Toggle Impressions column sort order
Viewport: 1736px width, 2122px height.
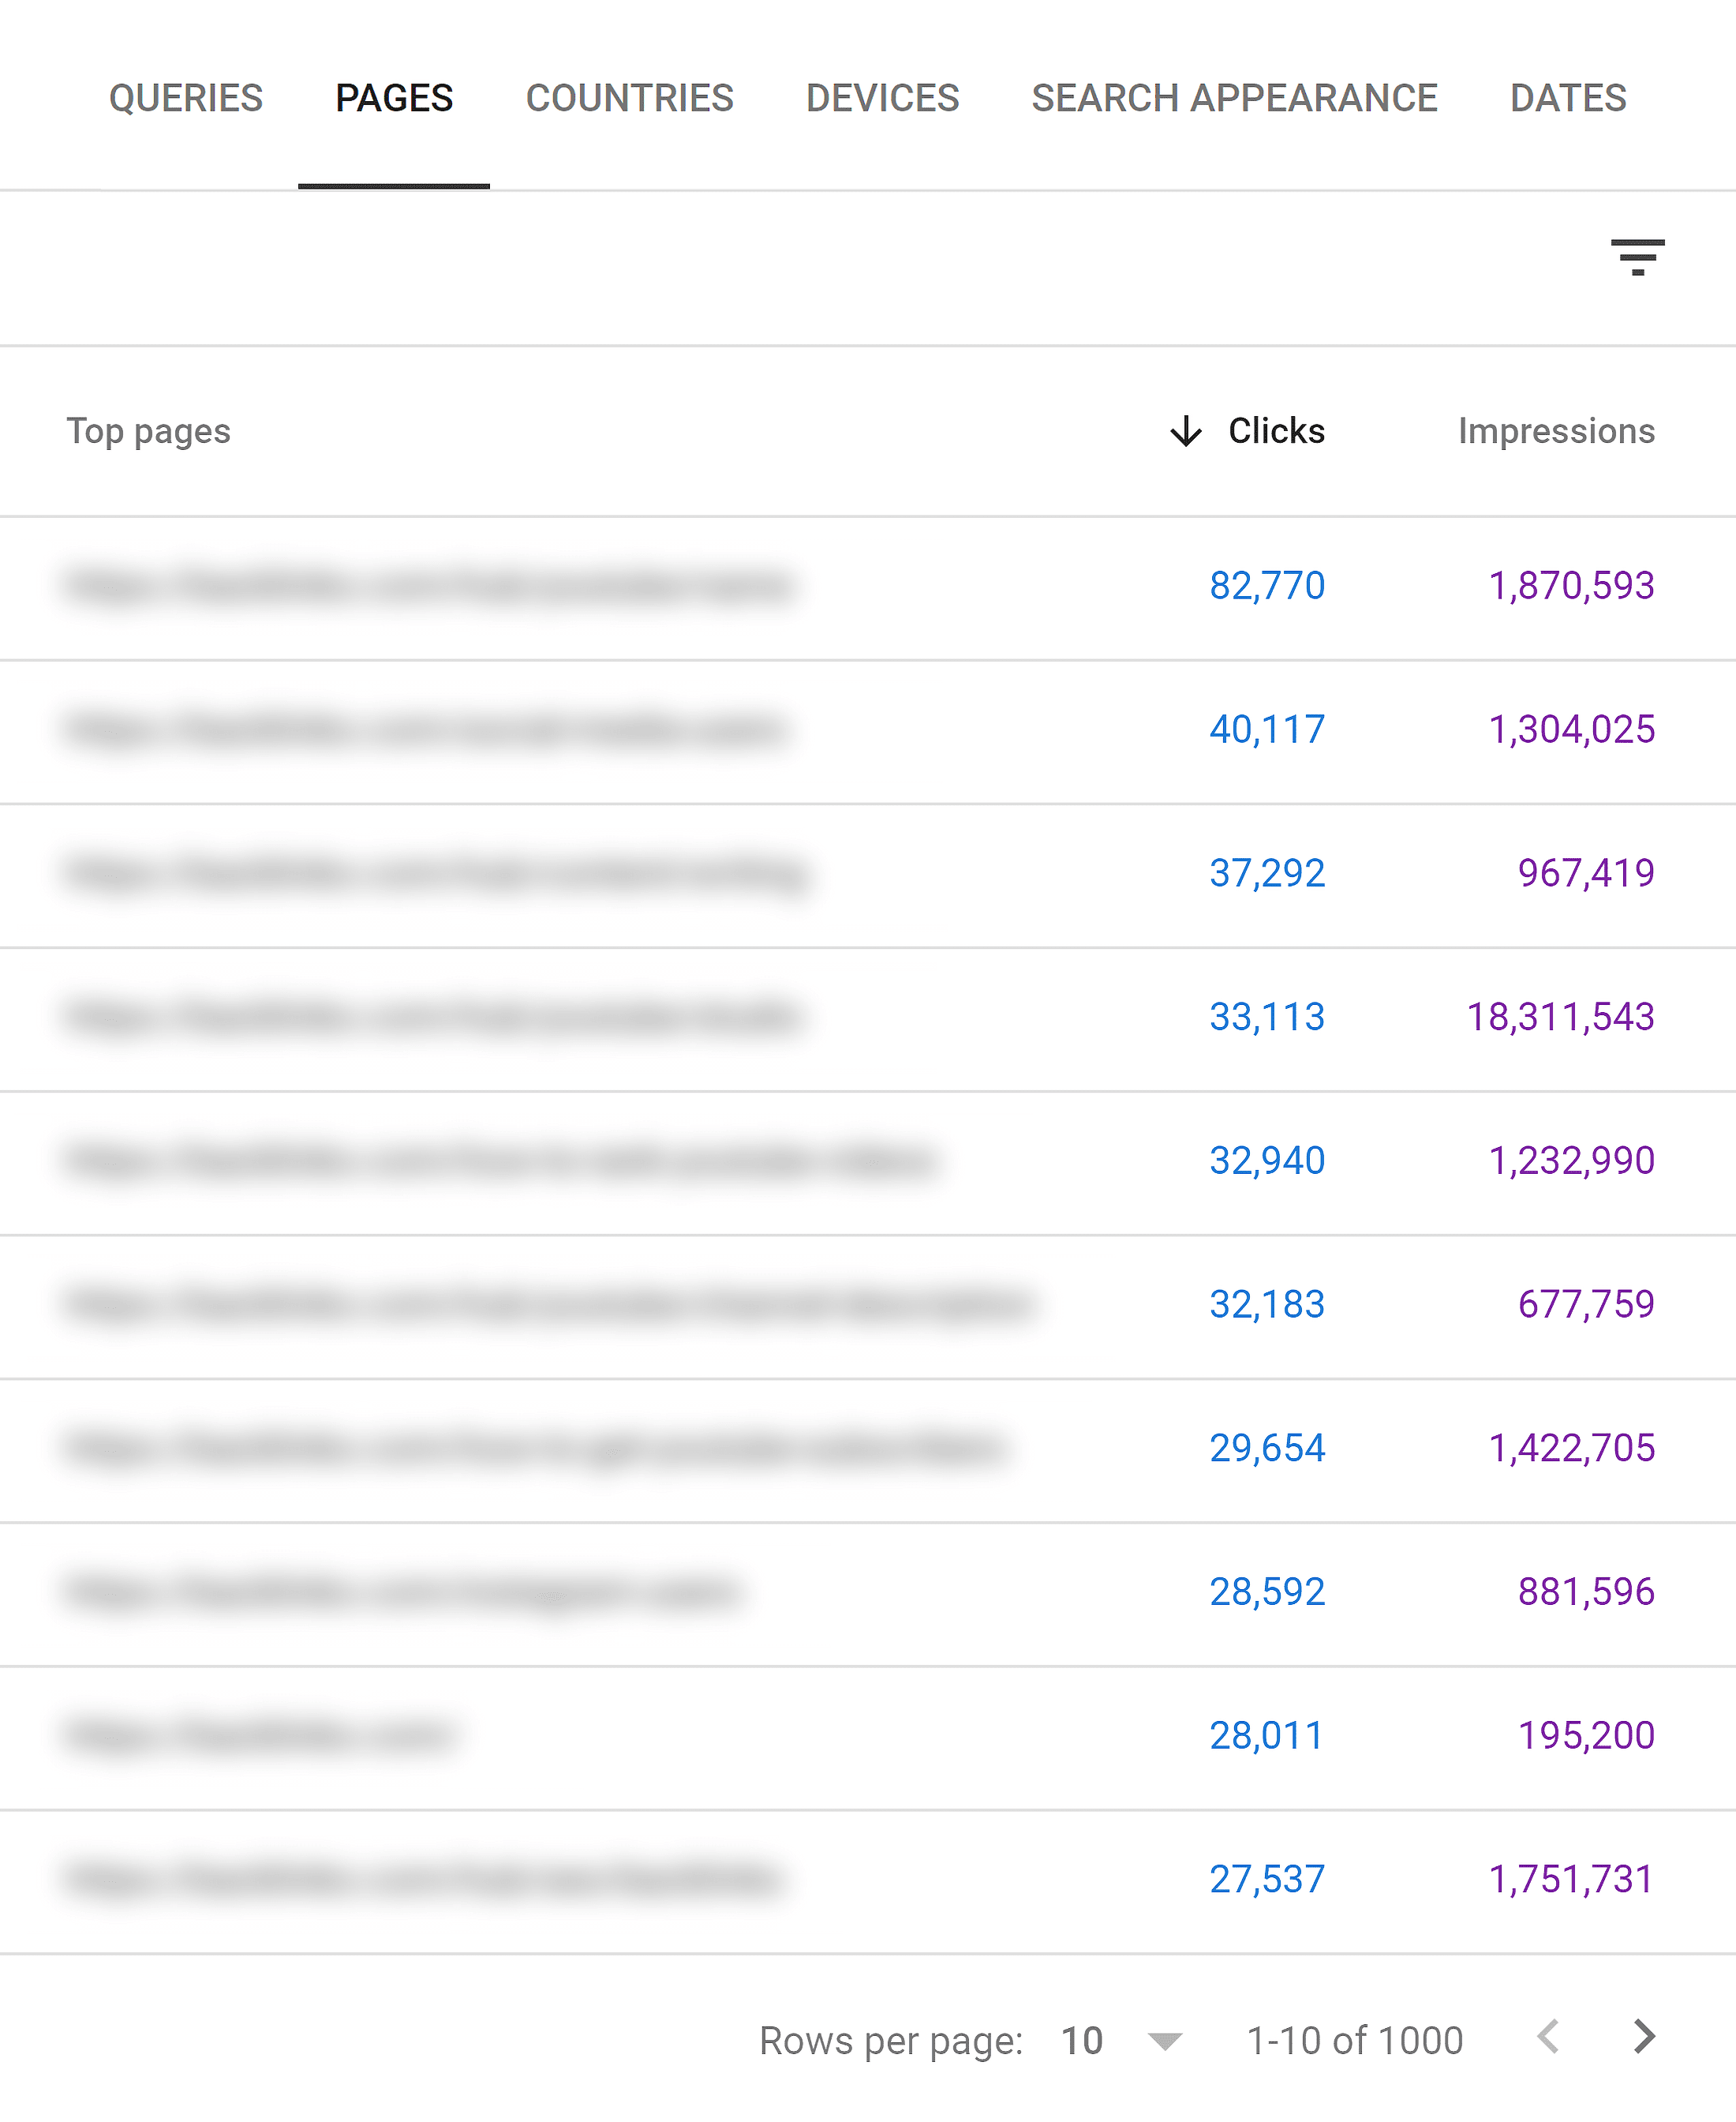point(1555,429)
